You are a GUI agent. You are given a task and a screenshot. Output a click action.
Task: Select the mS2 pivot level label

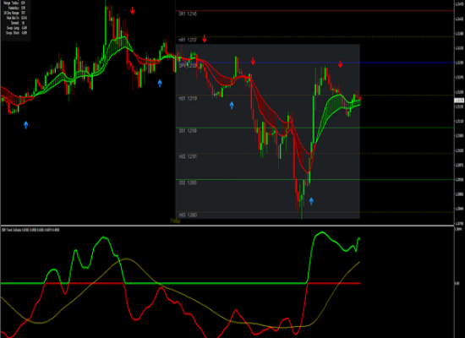click(188, 156)
